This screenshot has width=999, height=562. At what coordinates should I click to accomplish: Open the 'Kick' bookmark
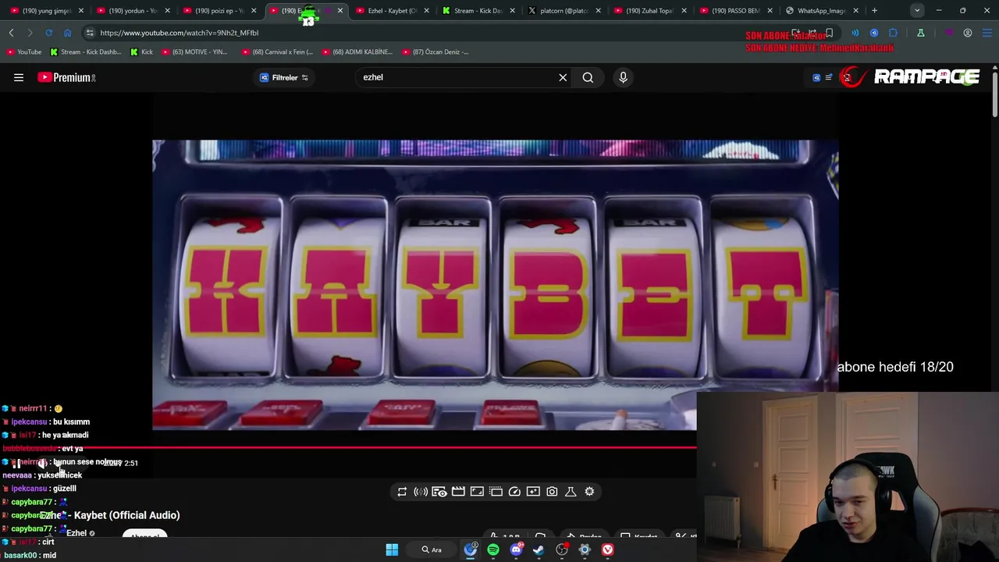(x=141, y=52)
